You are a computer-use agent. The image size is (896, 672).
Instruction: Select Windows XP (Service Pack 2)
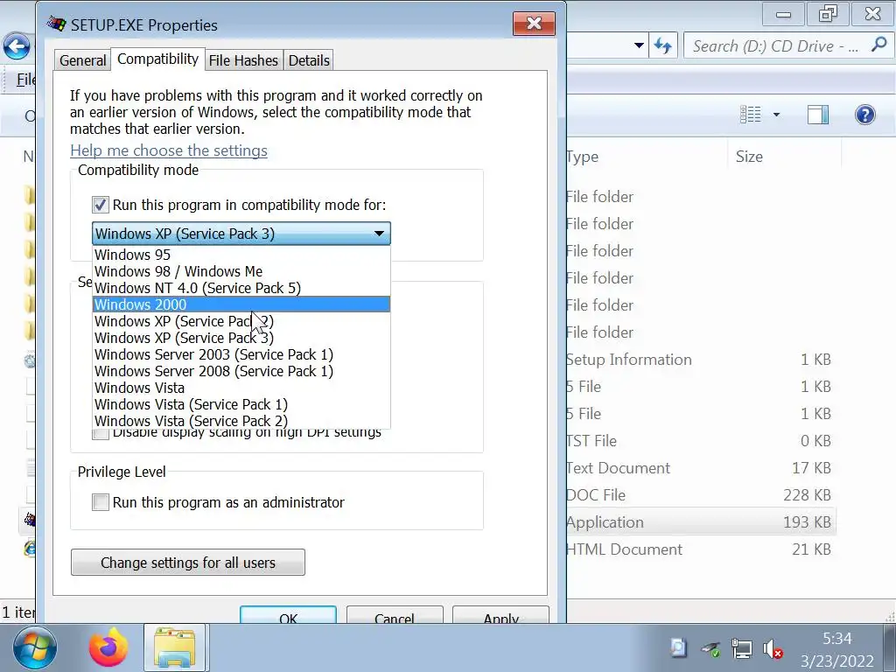241,321
